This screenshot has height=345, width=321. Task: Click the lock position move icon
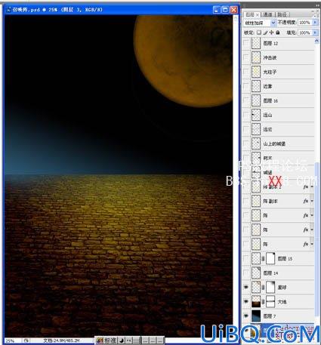click(271, 32)
